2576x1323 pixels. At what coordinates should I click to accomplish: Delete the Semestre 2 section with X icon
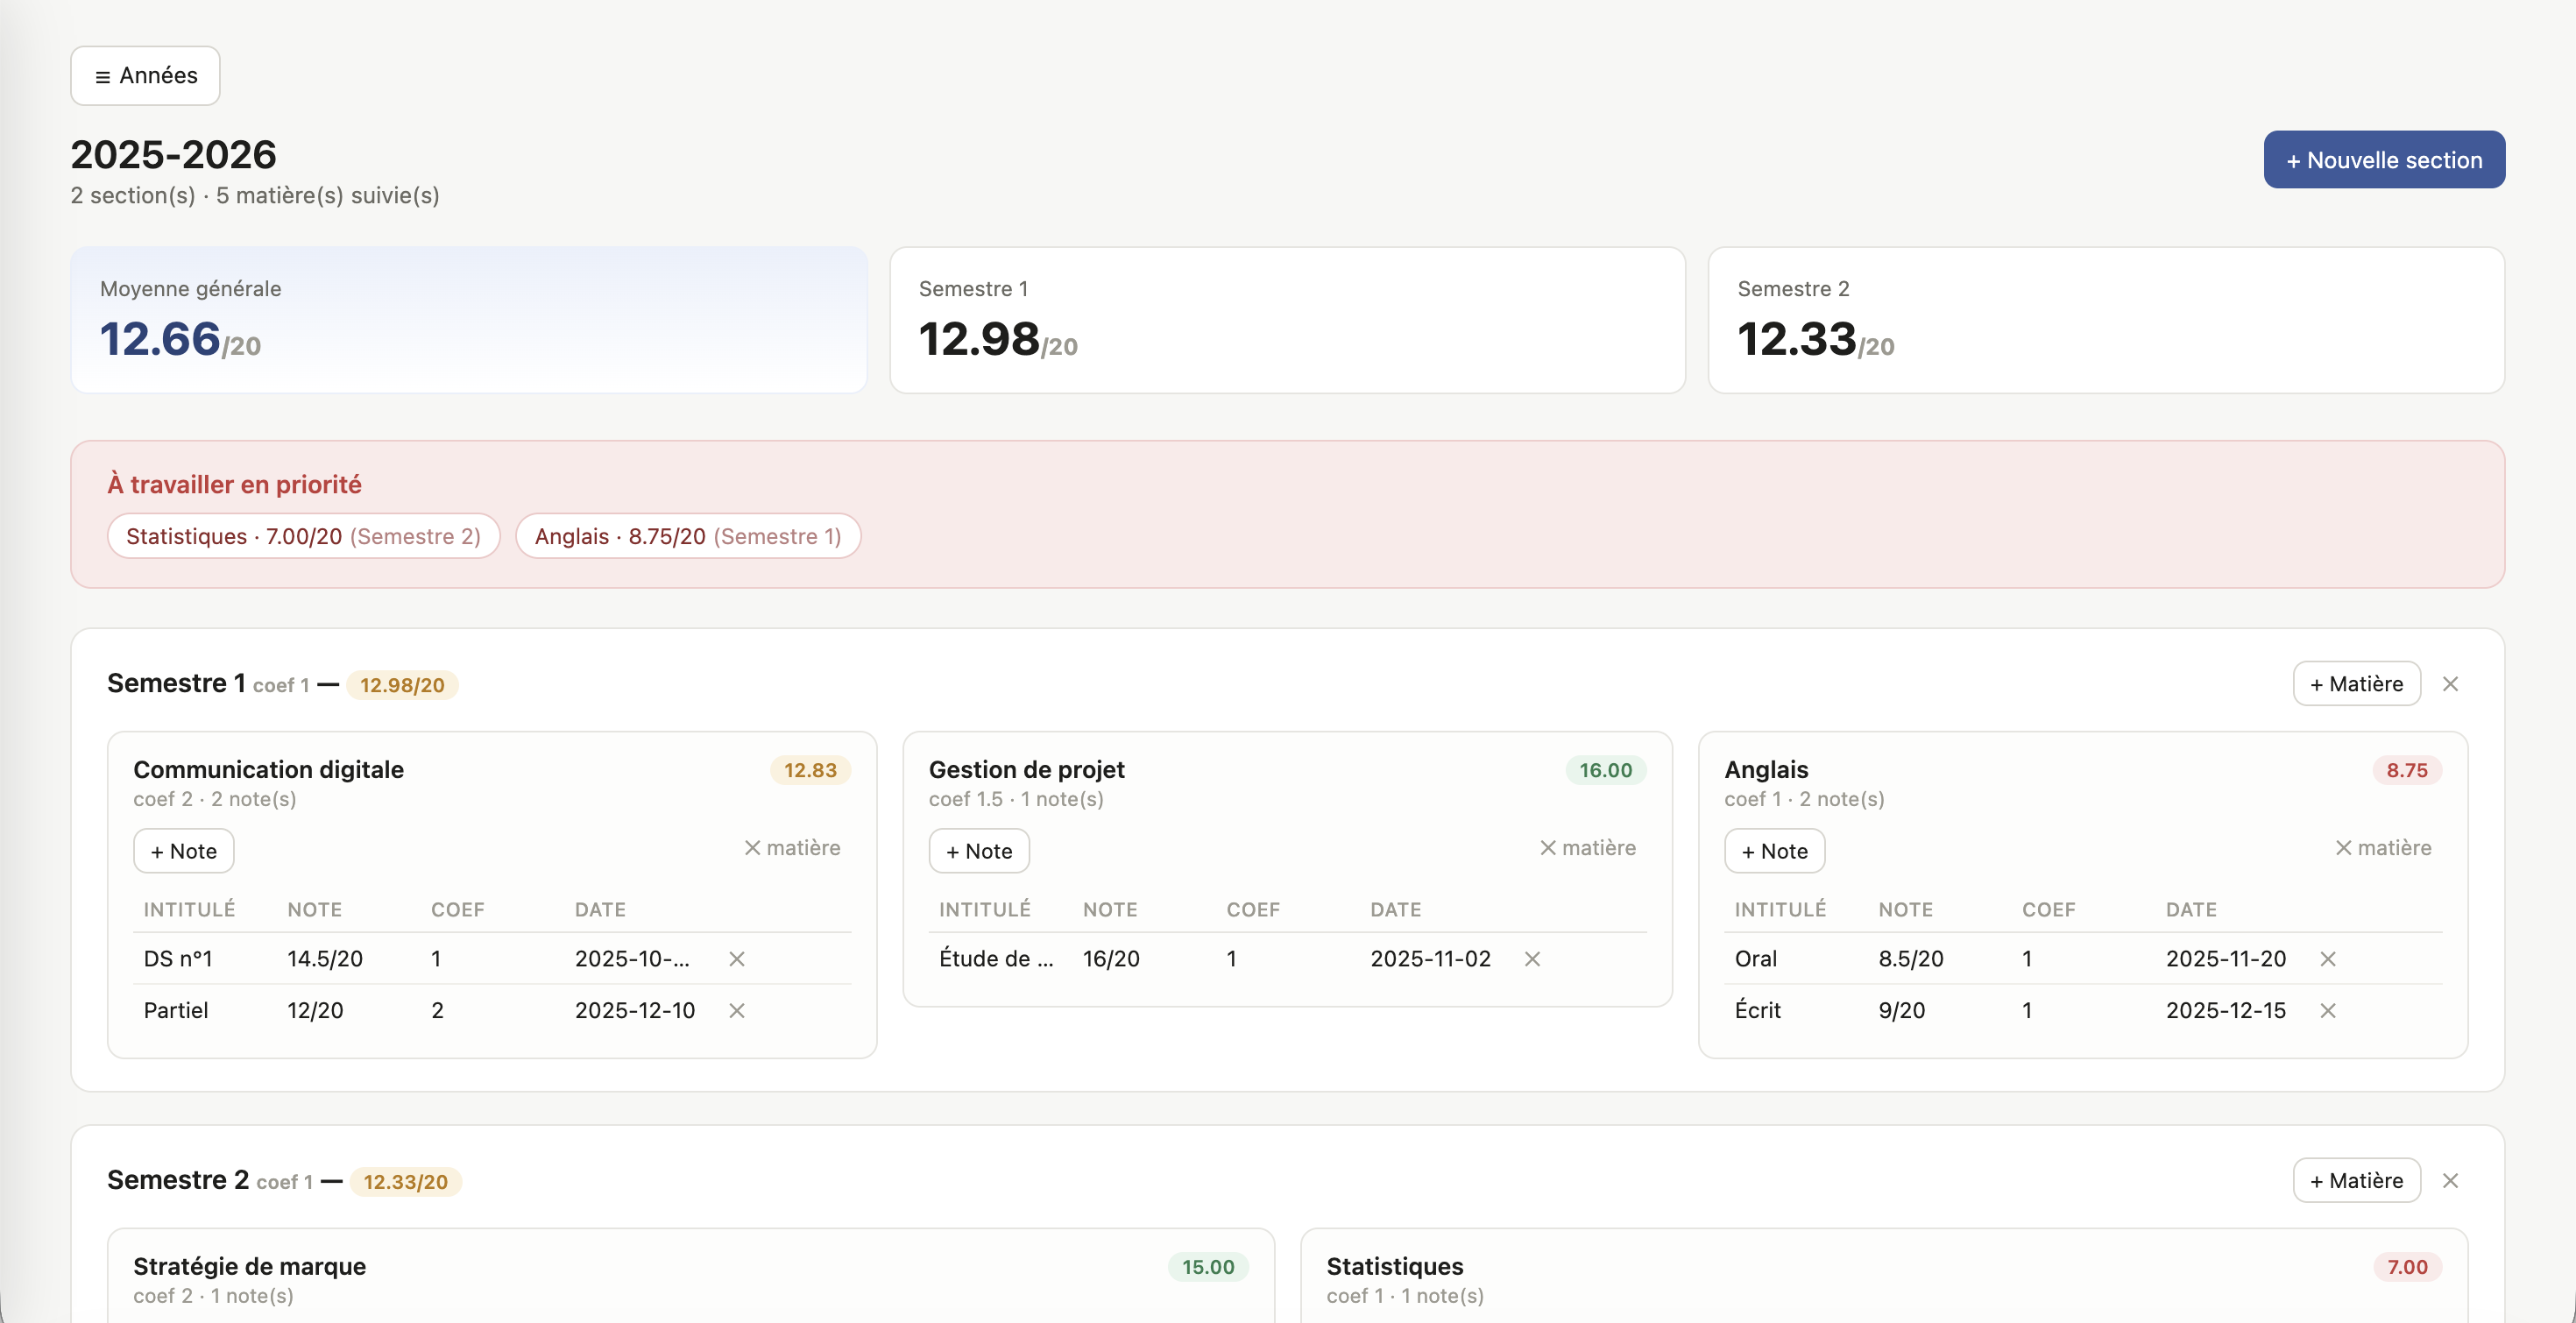(2450, 1181)
